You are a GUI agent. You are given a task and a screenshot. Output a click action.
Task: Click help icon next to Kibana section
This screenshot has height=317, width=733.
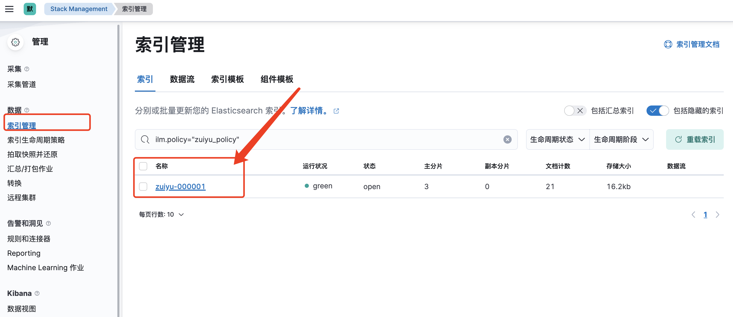(x=37, y=293)
